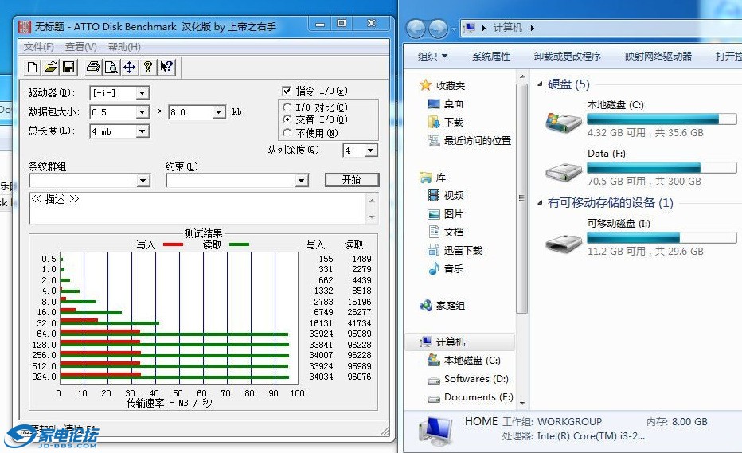Click the 开始 start button
742x453 pixels.
(x=351, y=180)
